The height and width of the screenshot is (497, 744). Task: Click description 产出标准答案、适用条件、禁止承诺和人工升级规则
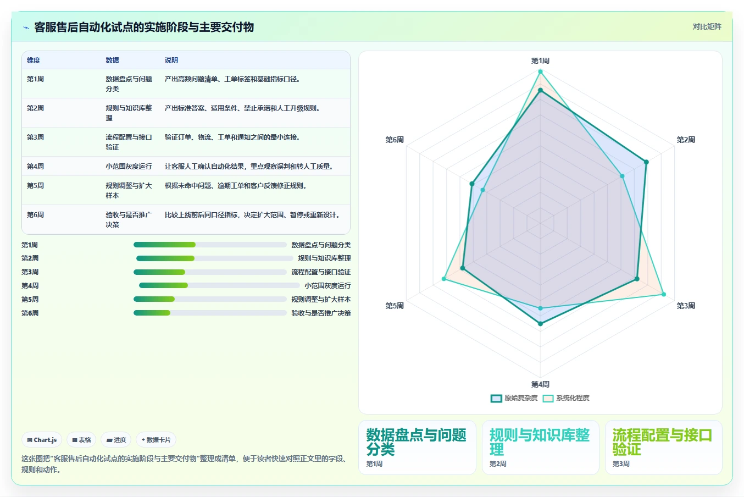click(242, 108)
